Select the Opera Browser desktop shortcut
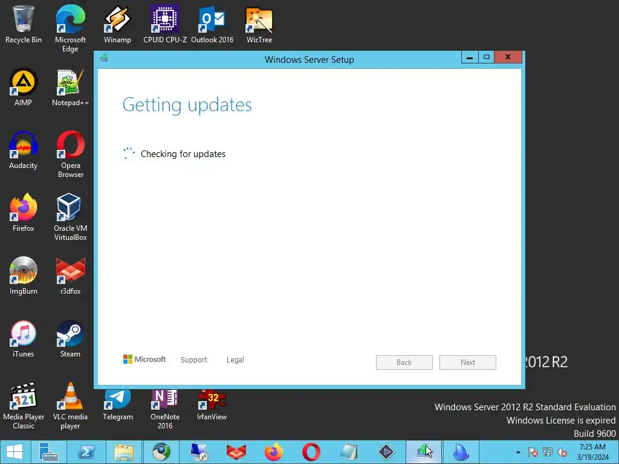The width and height of the screenshot is (619, 464). click(x=70, y=154)
